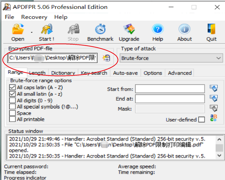
Task: Open the dropdown arrow next to Open
Action: point(32,33)
